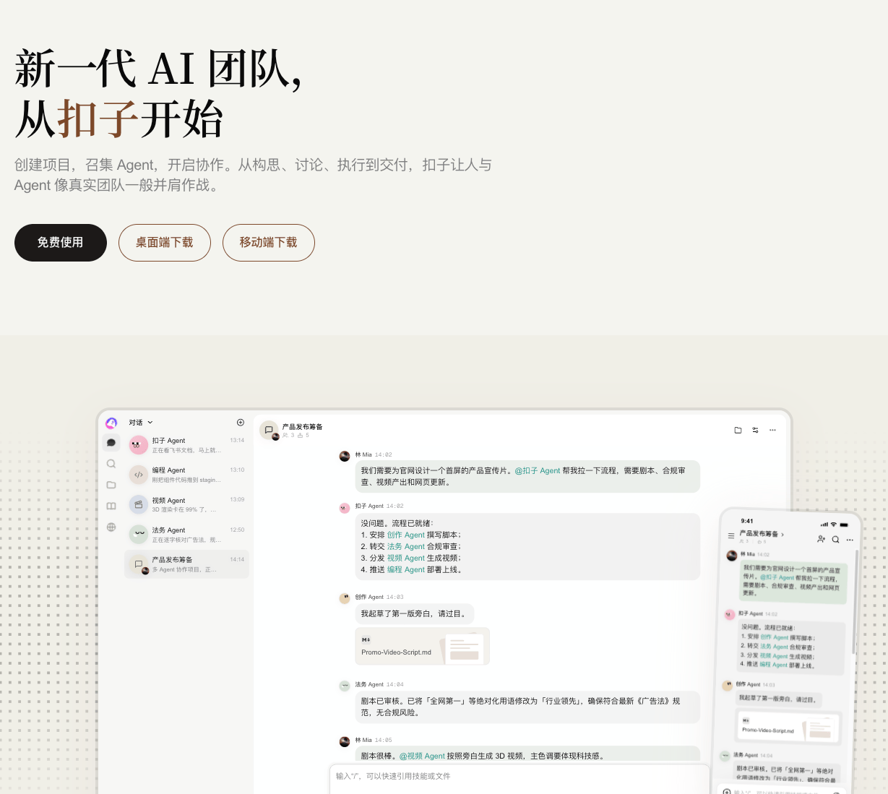Click the globe icon in sidebar
888x794 pixels.
(x=111, y=527)
